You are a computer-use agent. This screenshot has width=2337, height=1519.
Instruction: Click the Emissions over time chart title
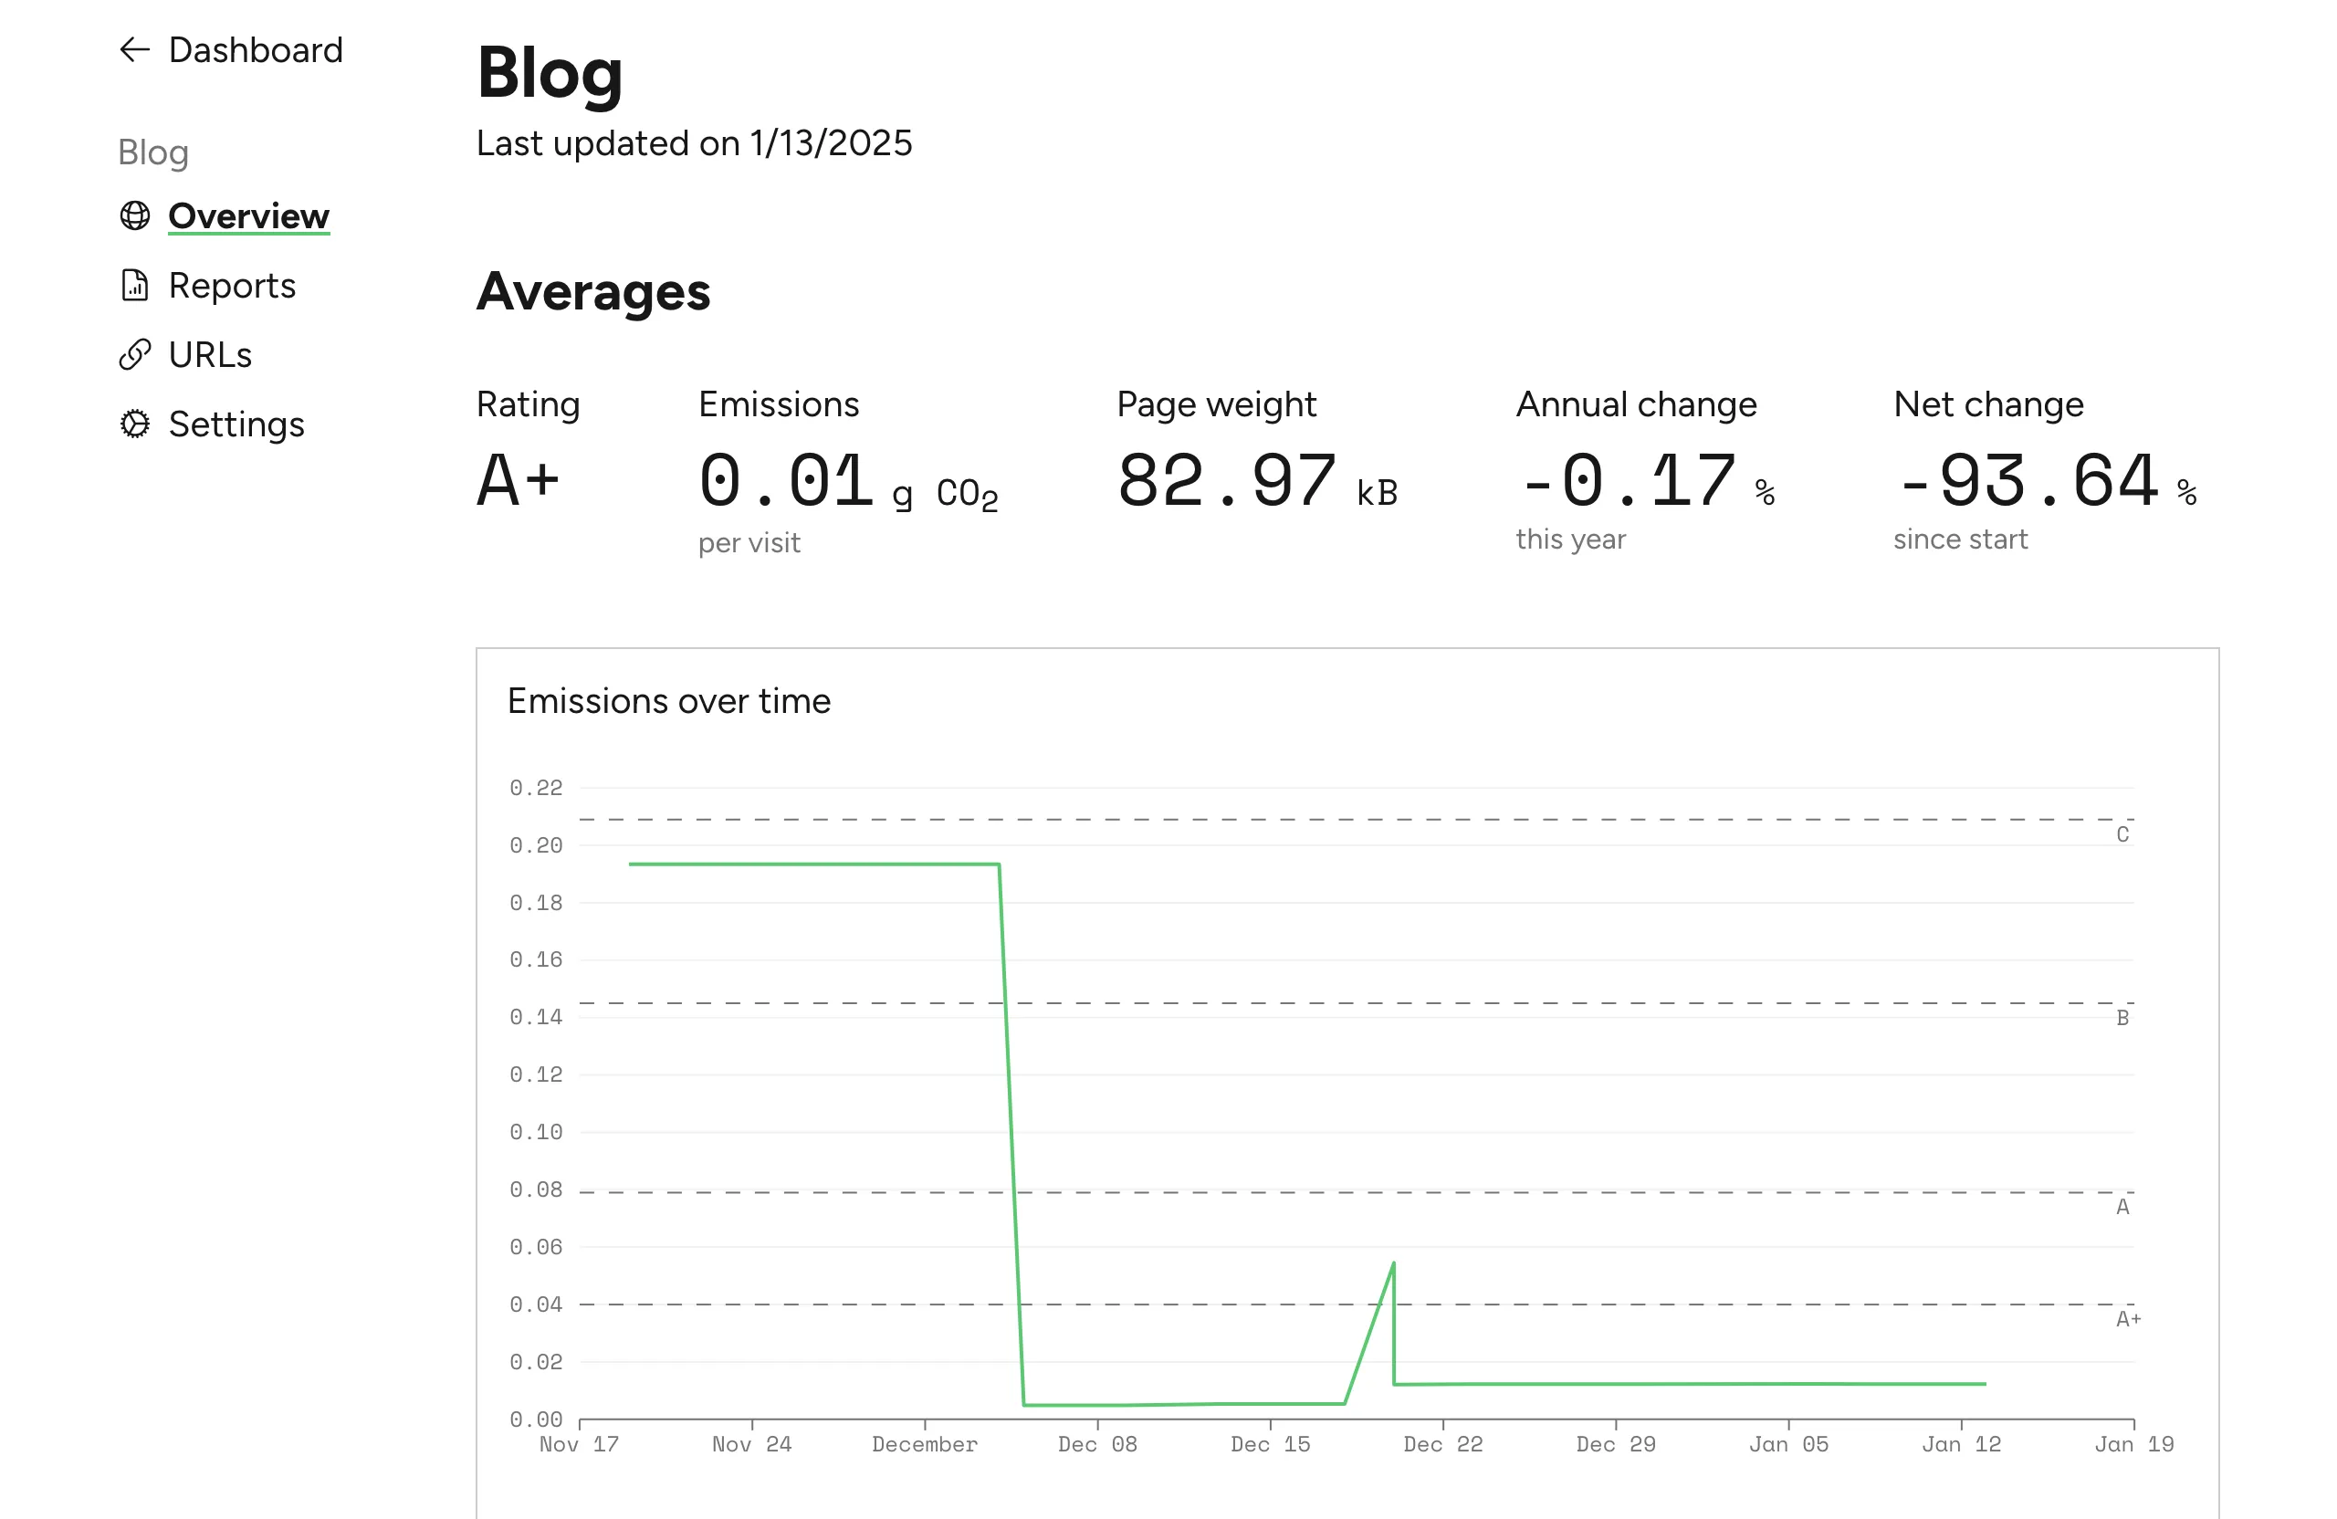669,701
